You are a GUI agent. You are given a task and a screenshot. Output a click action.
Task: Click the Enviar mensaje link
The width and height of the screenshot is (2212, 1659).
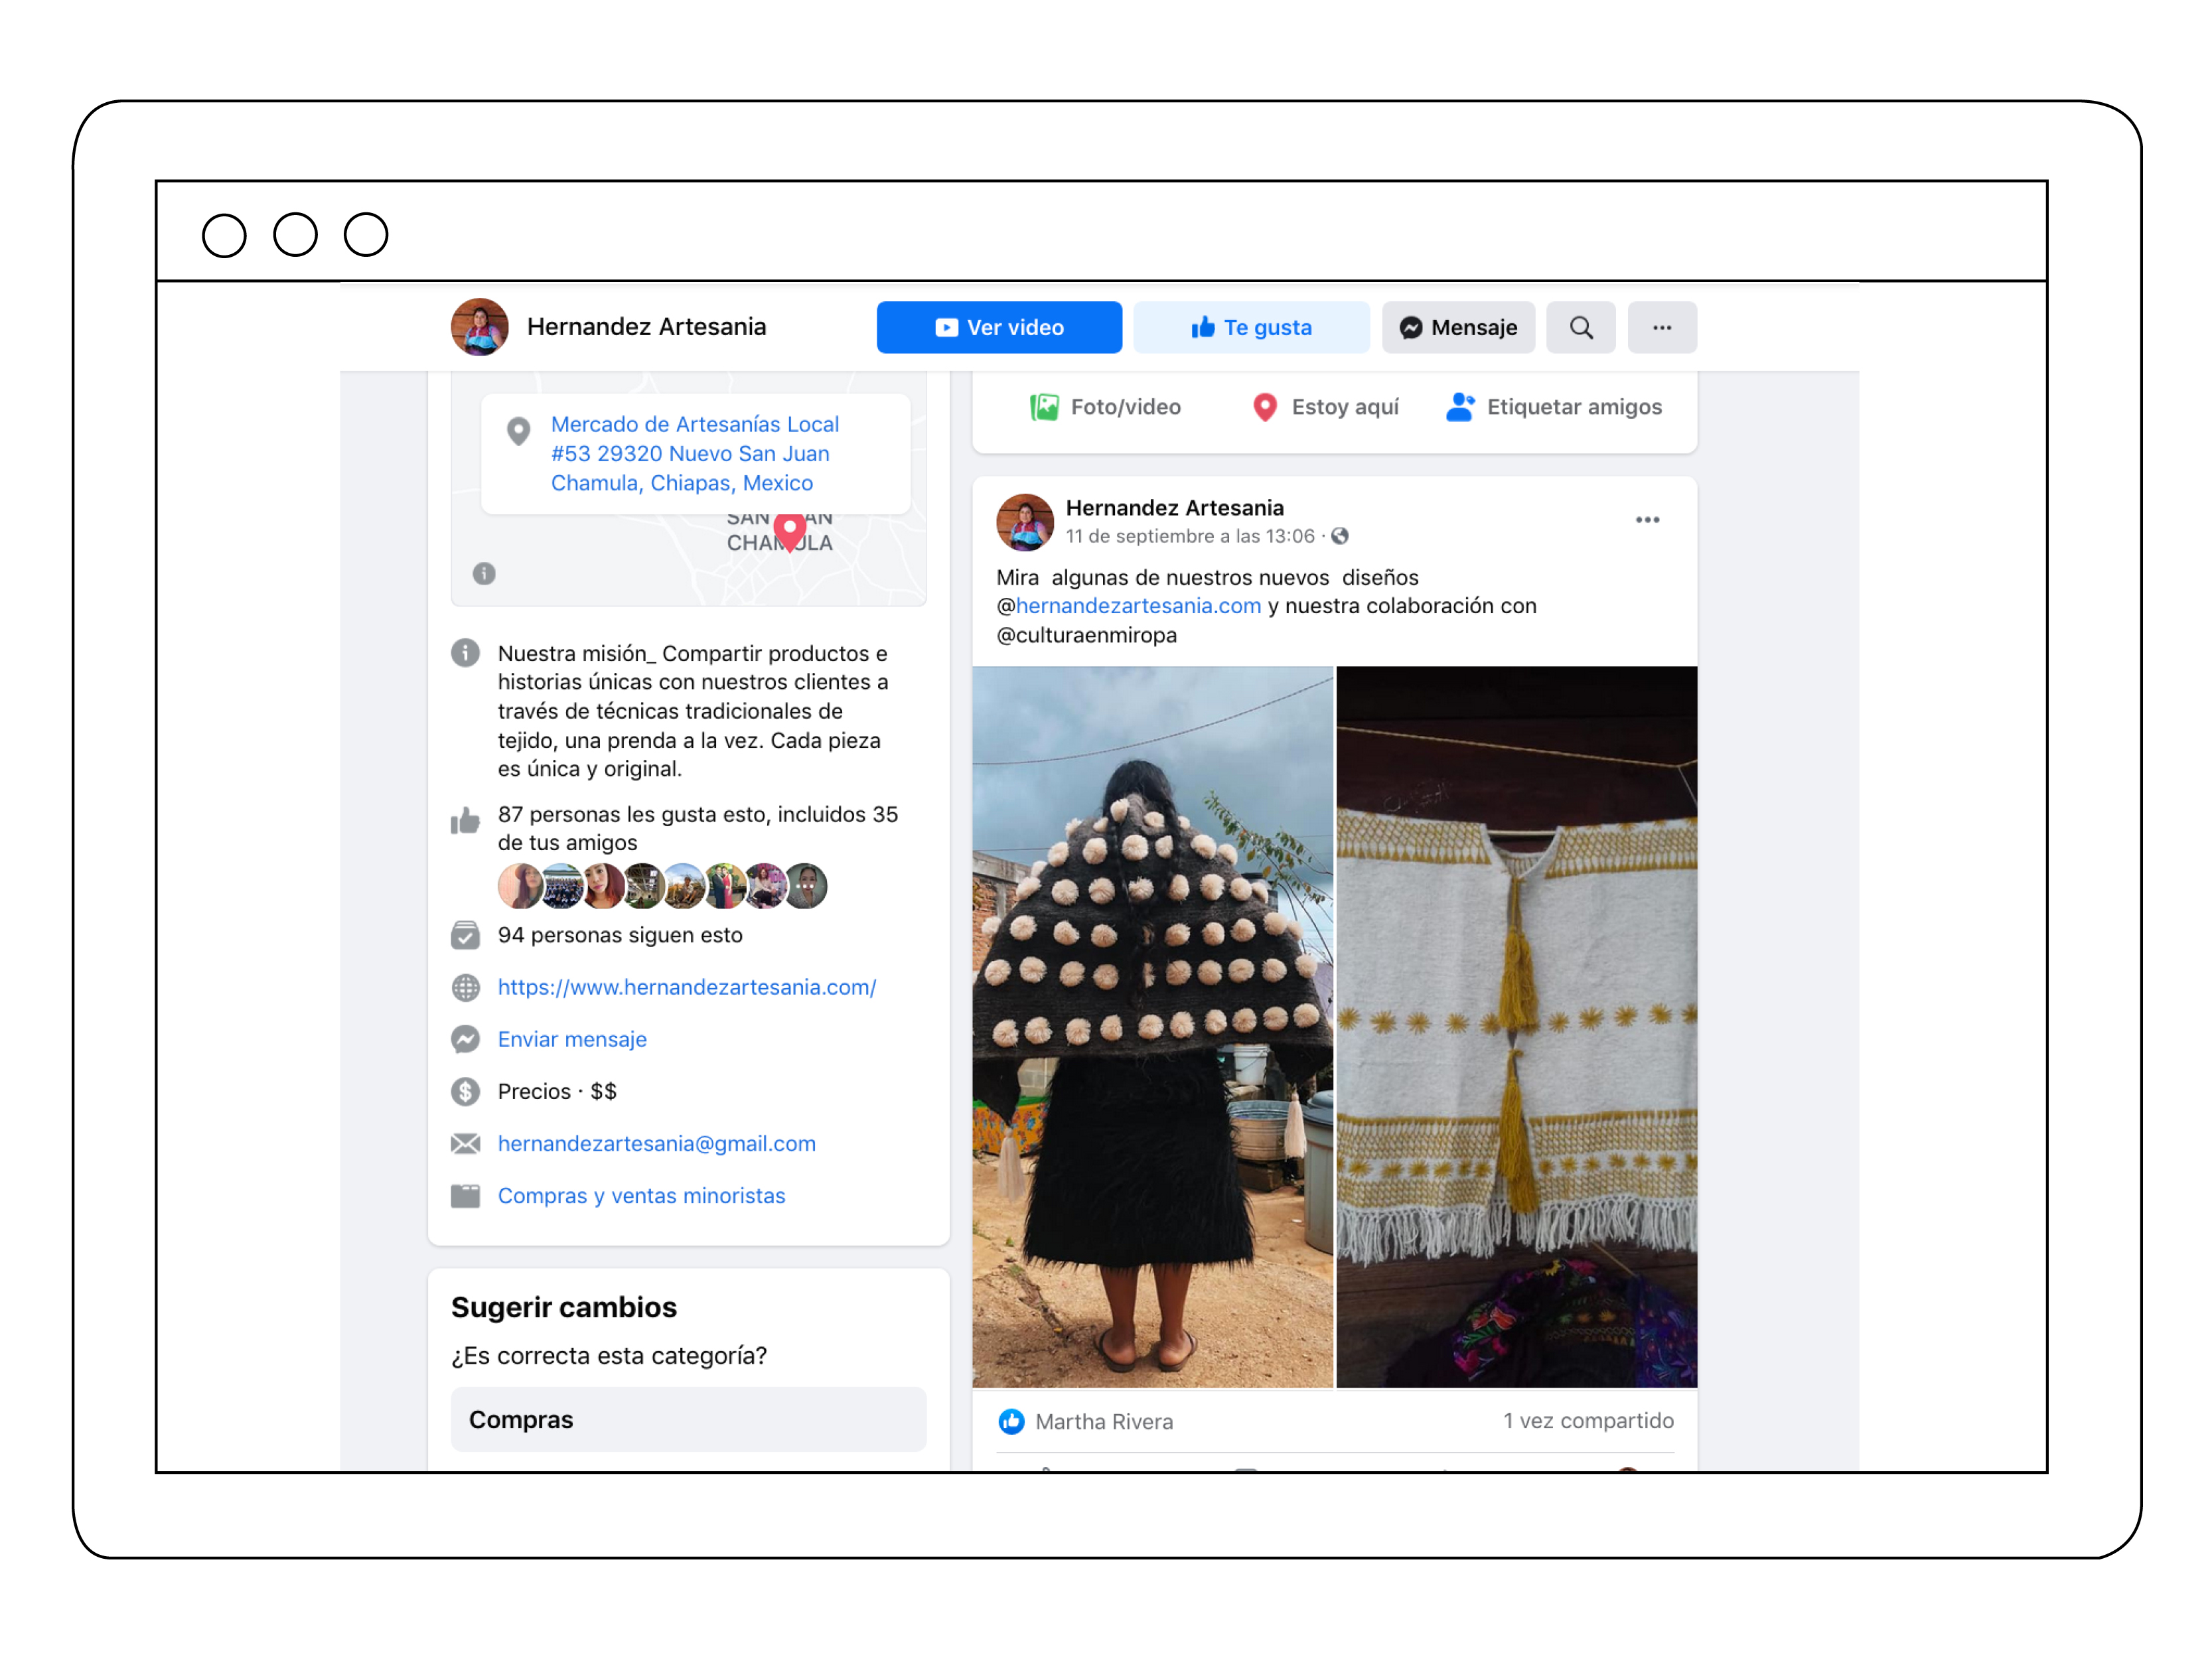click(572, 1039)
